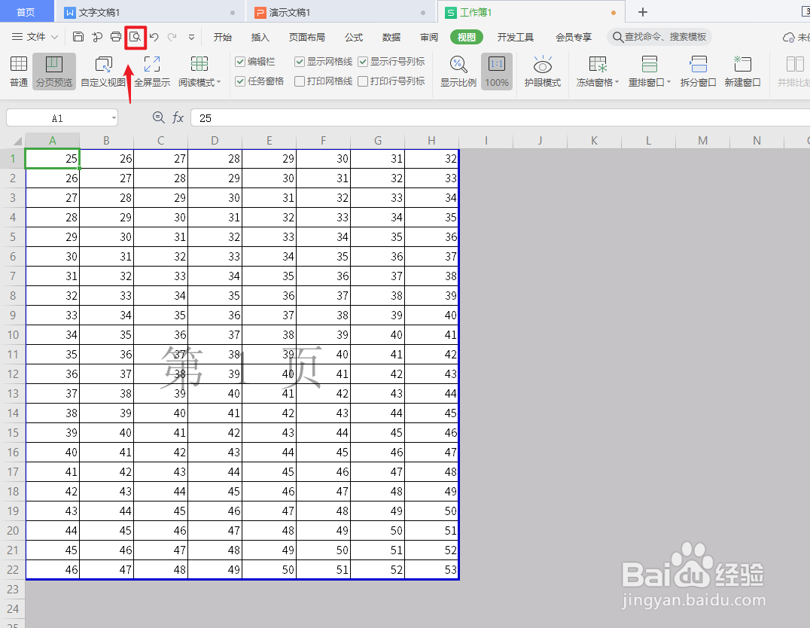Disable Show Row/Column Headers (显示行号列标)
This screenshot has width=810, height=628.
point(363,61)
